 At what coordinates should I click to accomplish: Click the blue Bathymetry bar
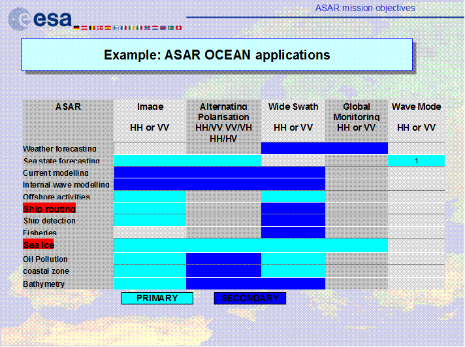point(255,284)
